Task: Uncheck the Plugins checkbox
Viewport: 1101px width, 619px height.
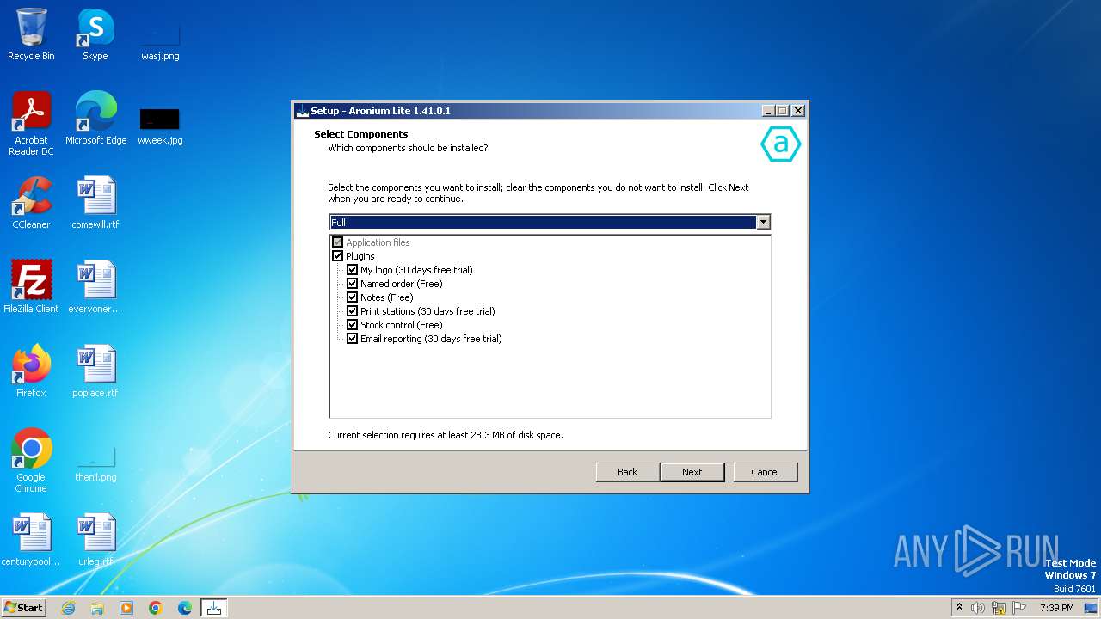Action: tap(337, 256)
